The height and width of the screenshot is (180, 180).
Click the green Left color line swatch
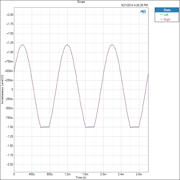[x=161, y=15]
